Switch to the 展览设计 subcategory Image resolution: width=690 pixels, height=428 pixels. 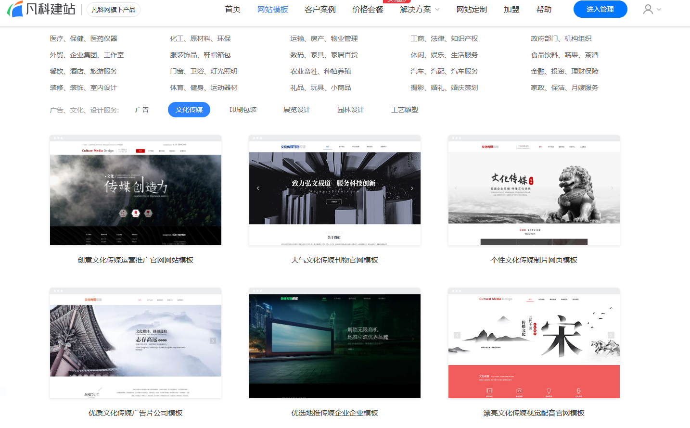pos(297,110)
